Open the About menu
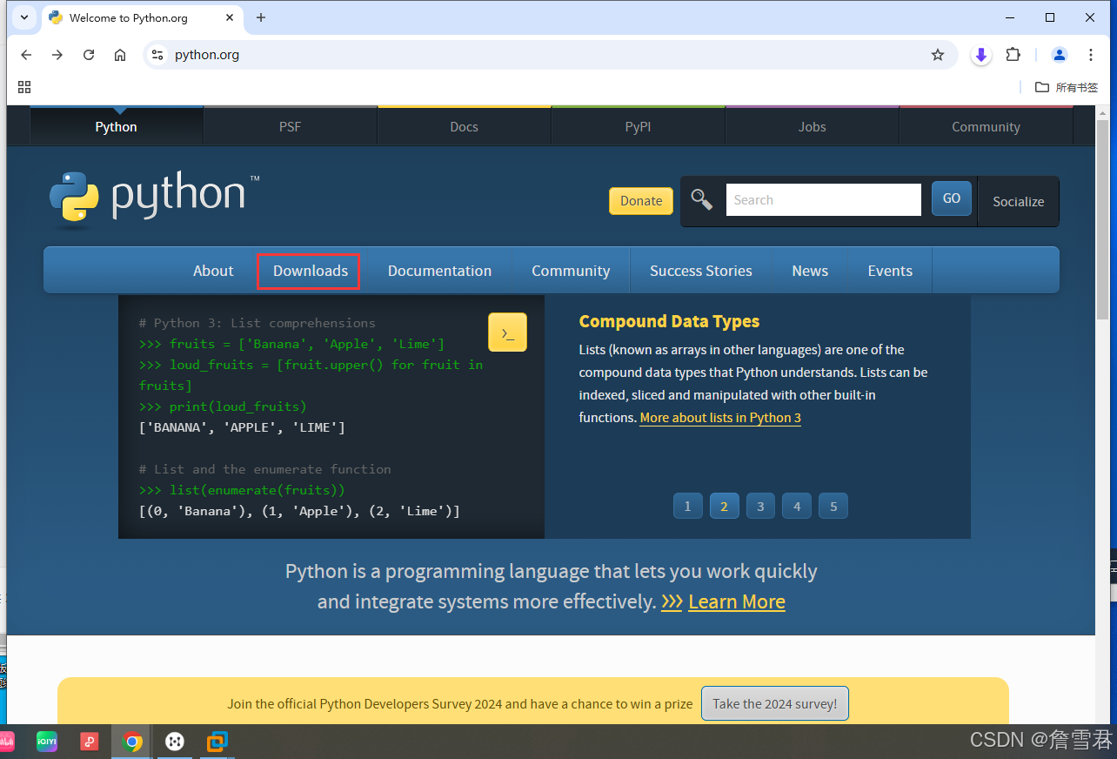Screen dimensions: 1117x759 pos(213,271)
